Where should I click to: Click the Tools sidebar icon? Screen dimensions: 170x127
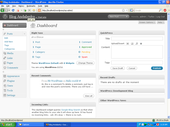5,90
